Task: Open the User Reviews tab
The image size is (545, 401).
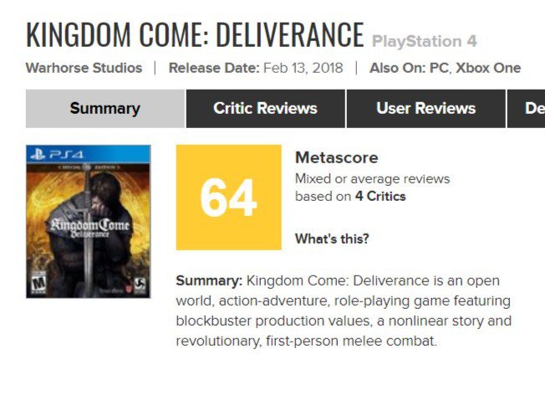Action: pos(425,108)
